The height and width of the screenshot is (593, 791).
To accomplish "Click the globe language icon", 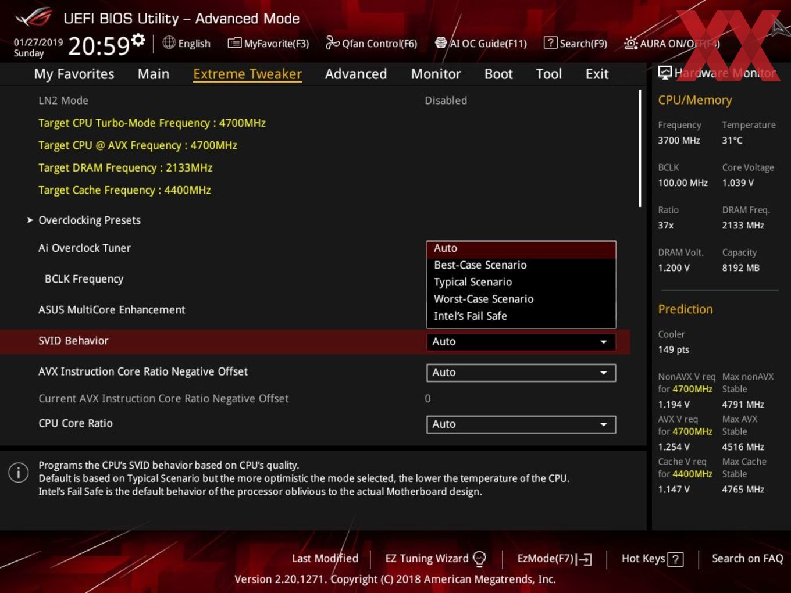I will click(169, 42).
